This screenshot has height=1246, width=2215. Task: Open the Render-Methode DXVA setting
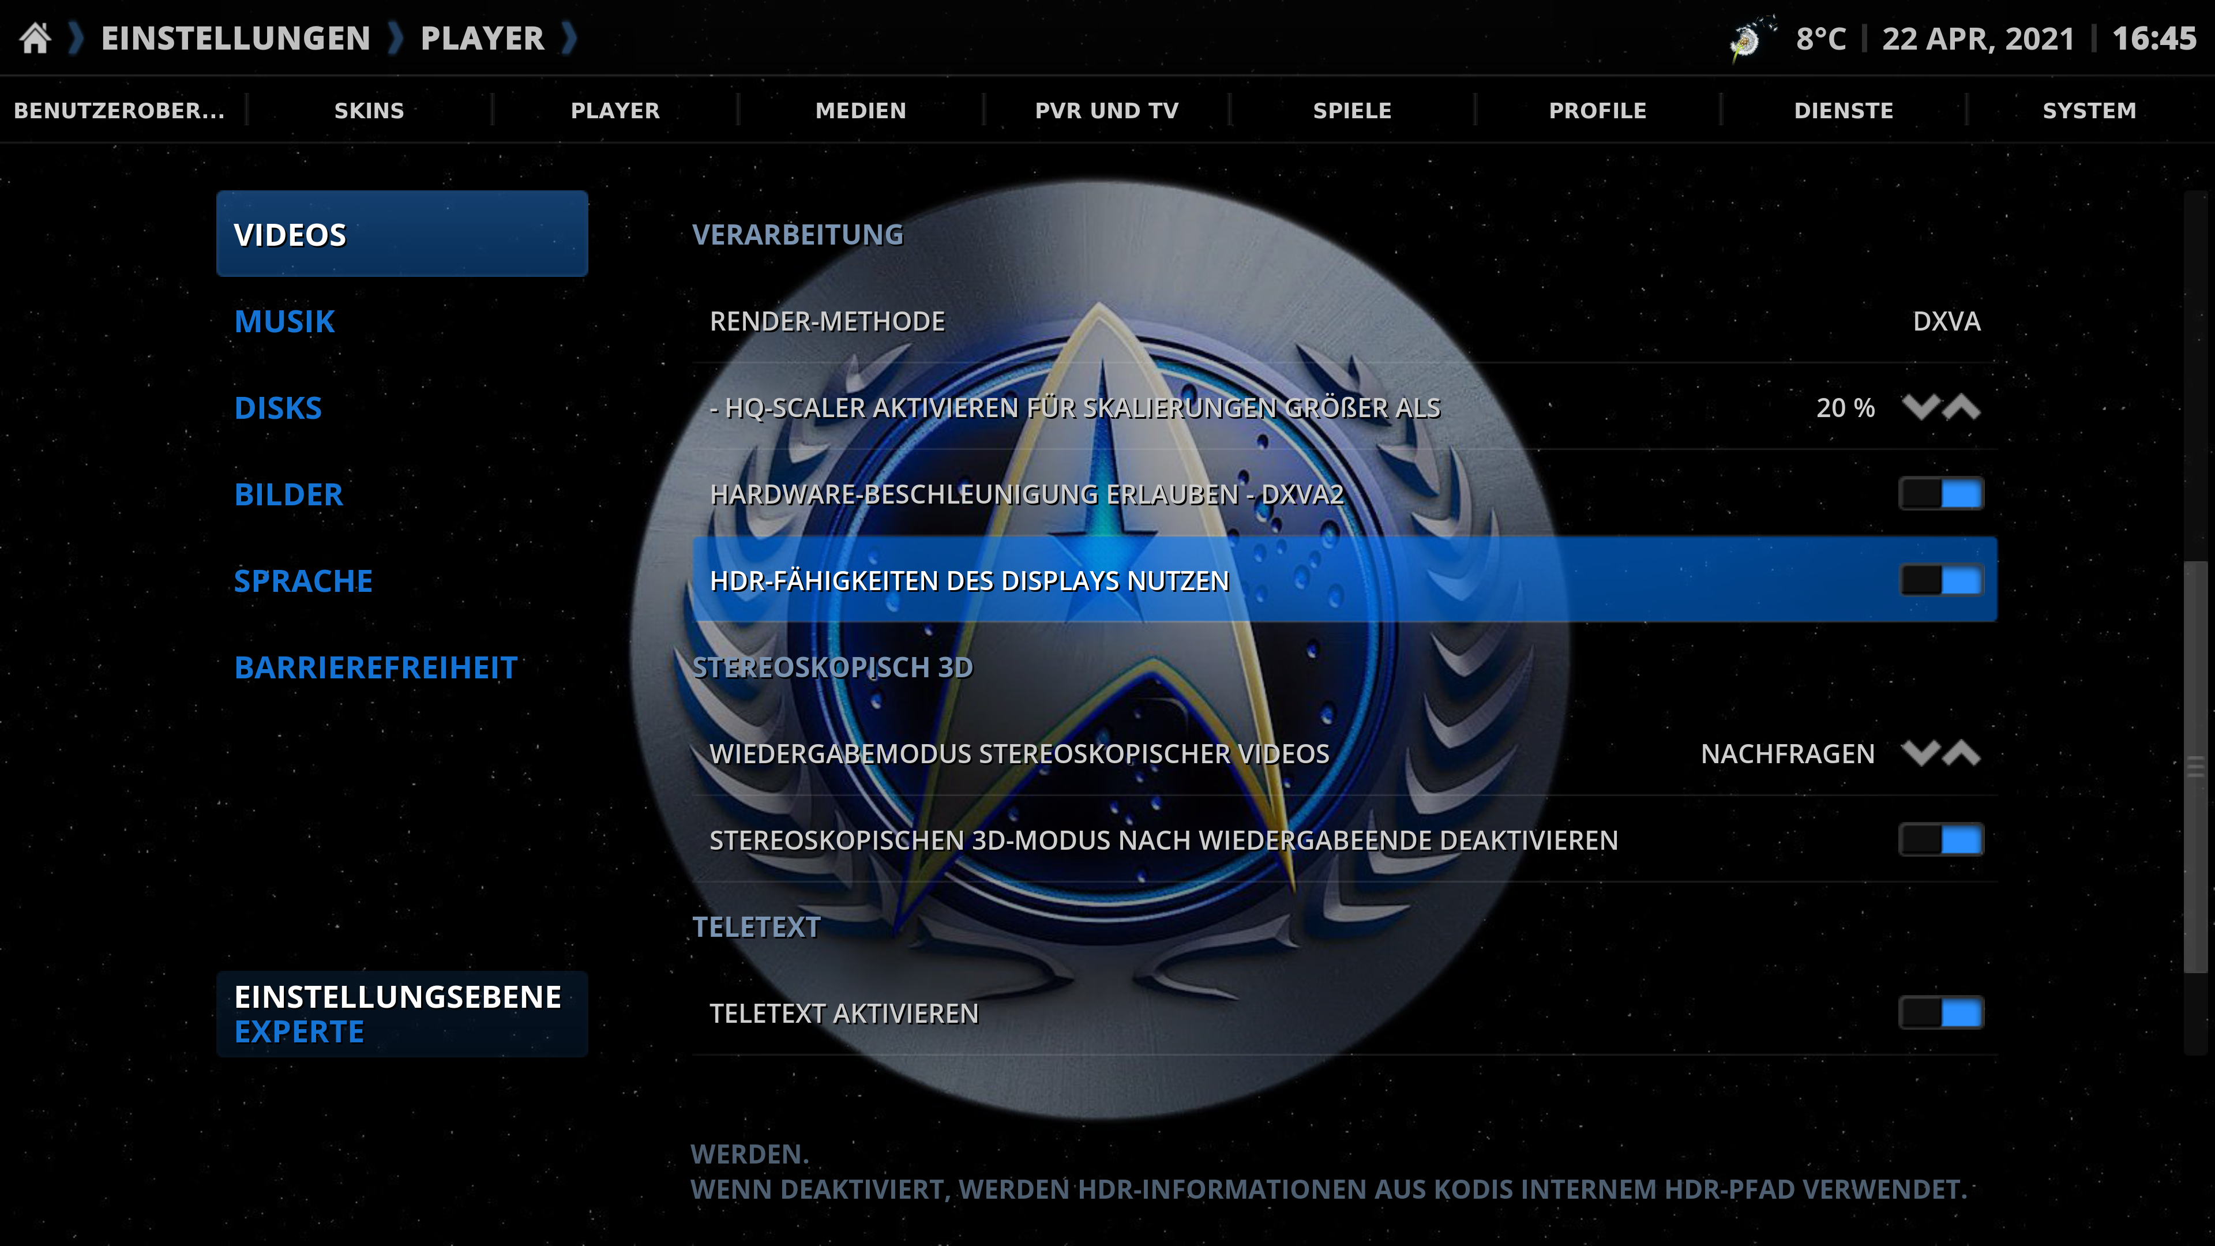(1345, 321)
